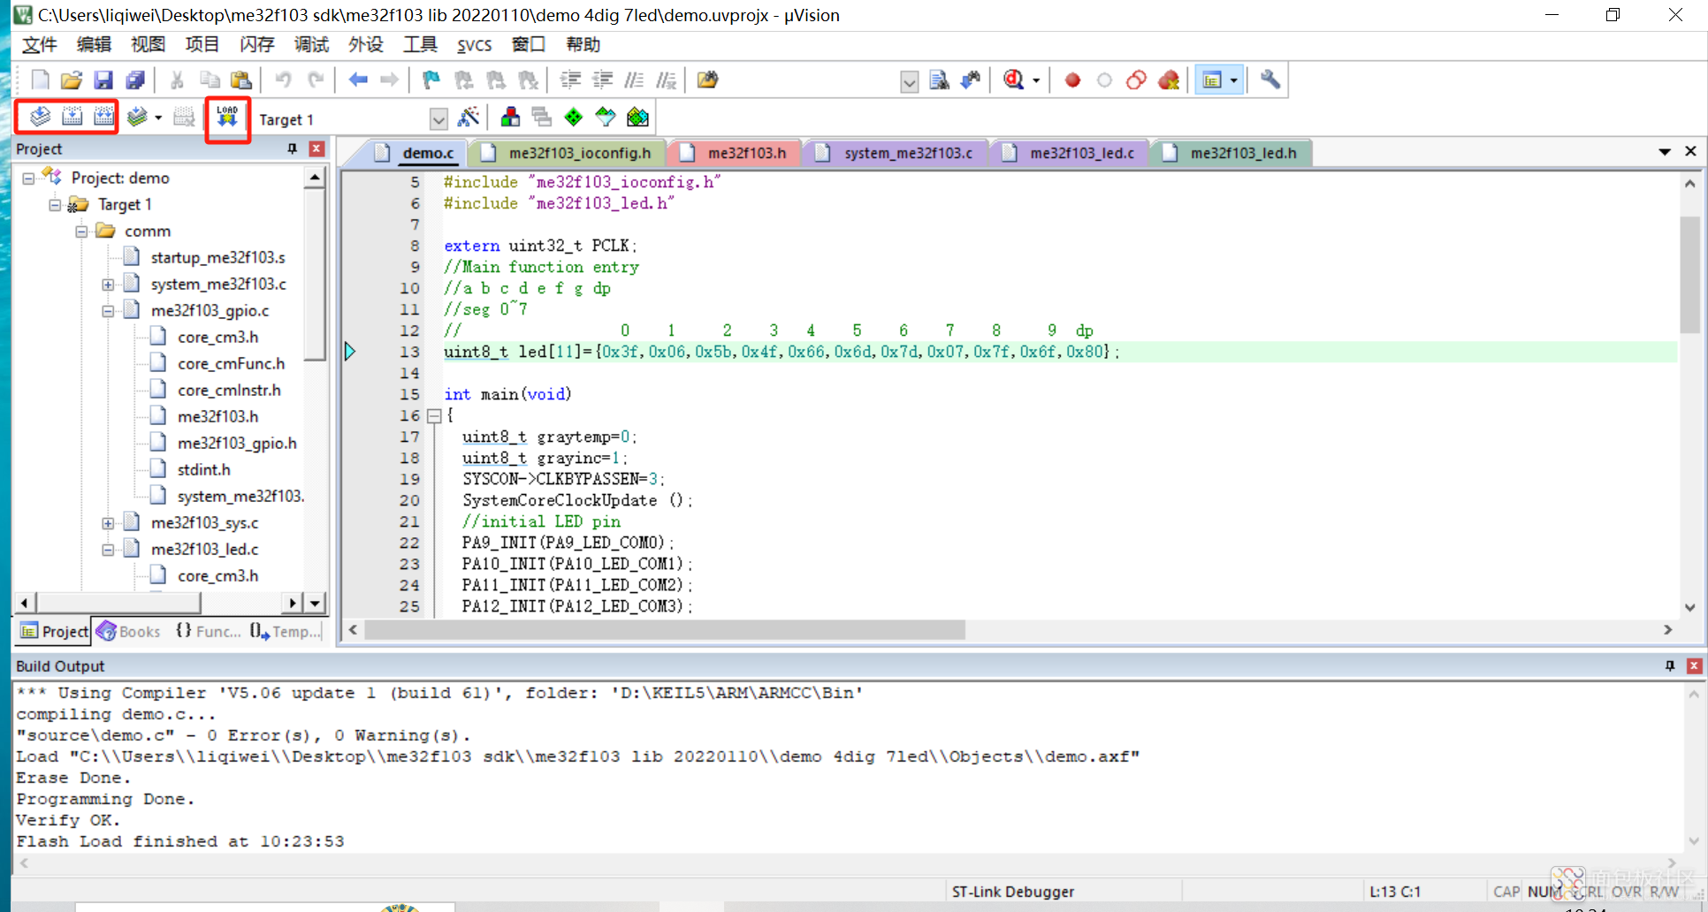Click the editor vertical scrollbar thumb
This screenshot has width=1708, height=912.
tap(1689, 273)
